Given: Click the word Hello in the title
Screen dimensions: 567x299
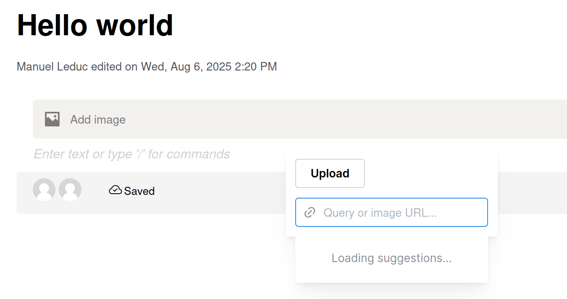Looking at the screenshot, I should [52, 25].
